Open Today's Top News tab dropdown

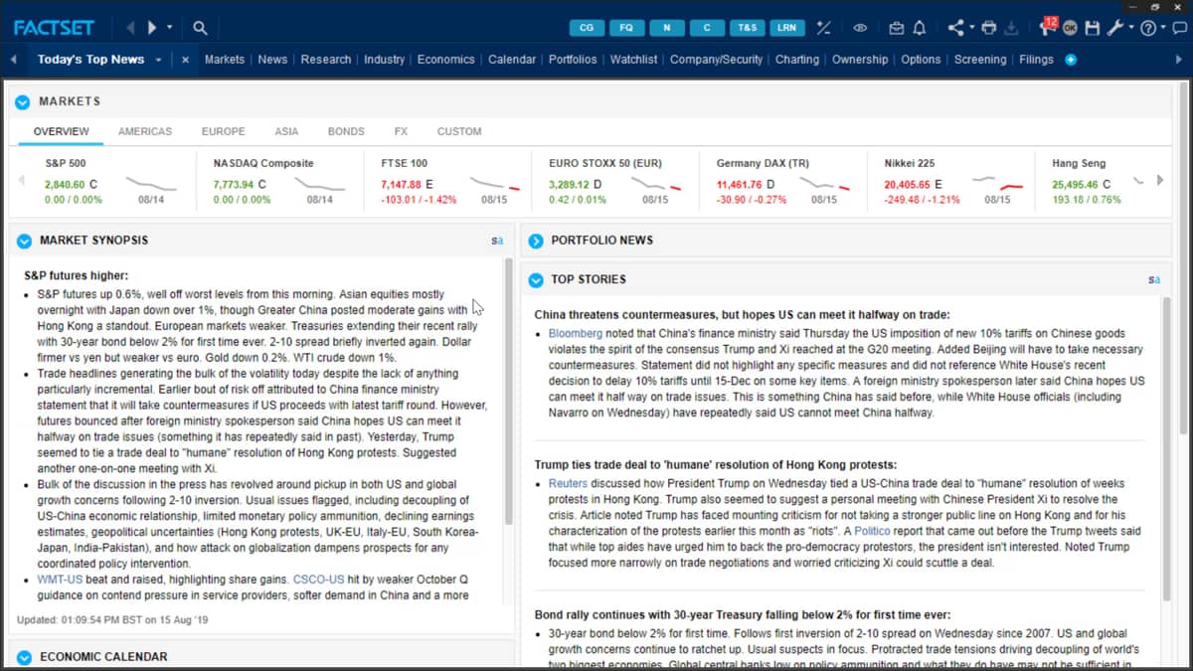click(157, 60)
